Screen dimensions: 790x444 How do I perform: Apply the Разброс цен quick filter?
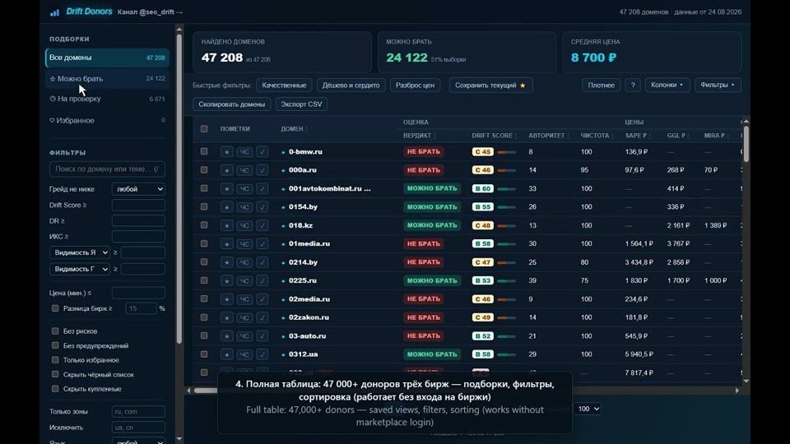tap(415, 85)
